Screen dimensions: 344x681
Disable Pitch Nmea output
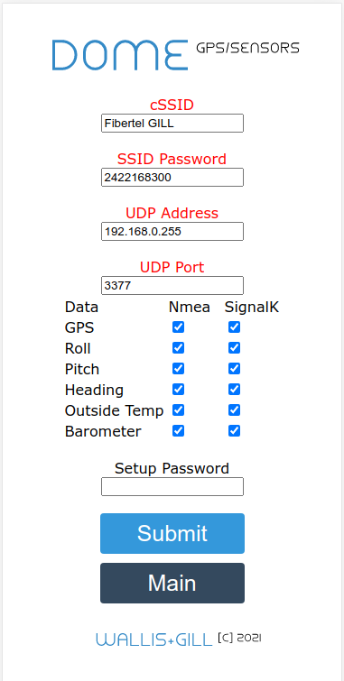click(178, 369)
